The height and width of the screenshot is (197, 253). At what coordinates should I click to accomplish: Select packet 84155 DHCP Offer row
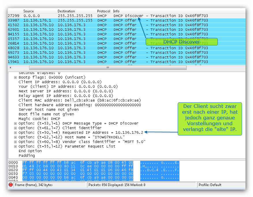(x=127, y=34)
